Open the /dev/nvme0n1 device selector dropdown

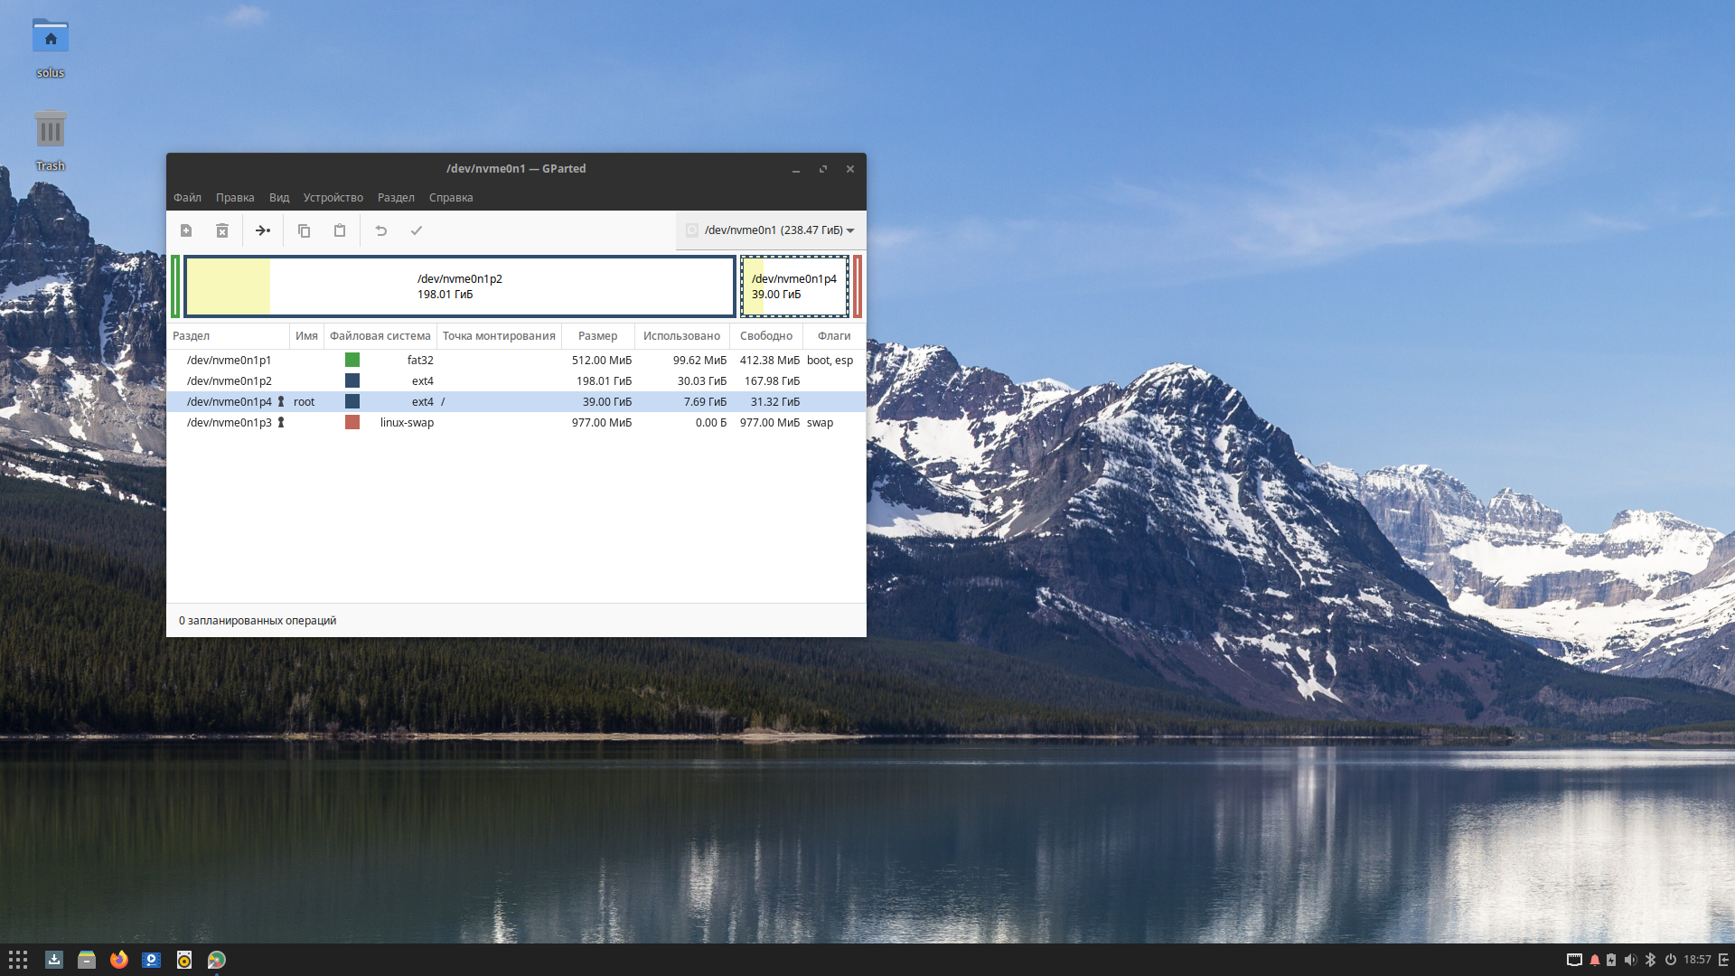point(771,230)
